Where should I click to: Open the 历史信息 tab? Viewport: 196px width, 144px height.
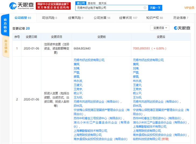(181, 18)
